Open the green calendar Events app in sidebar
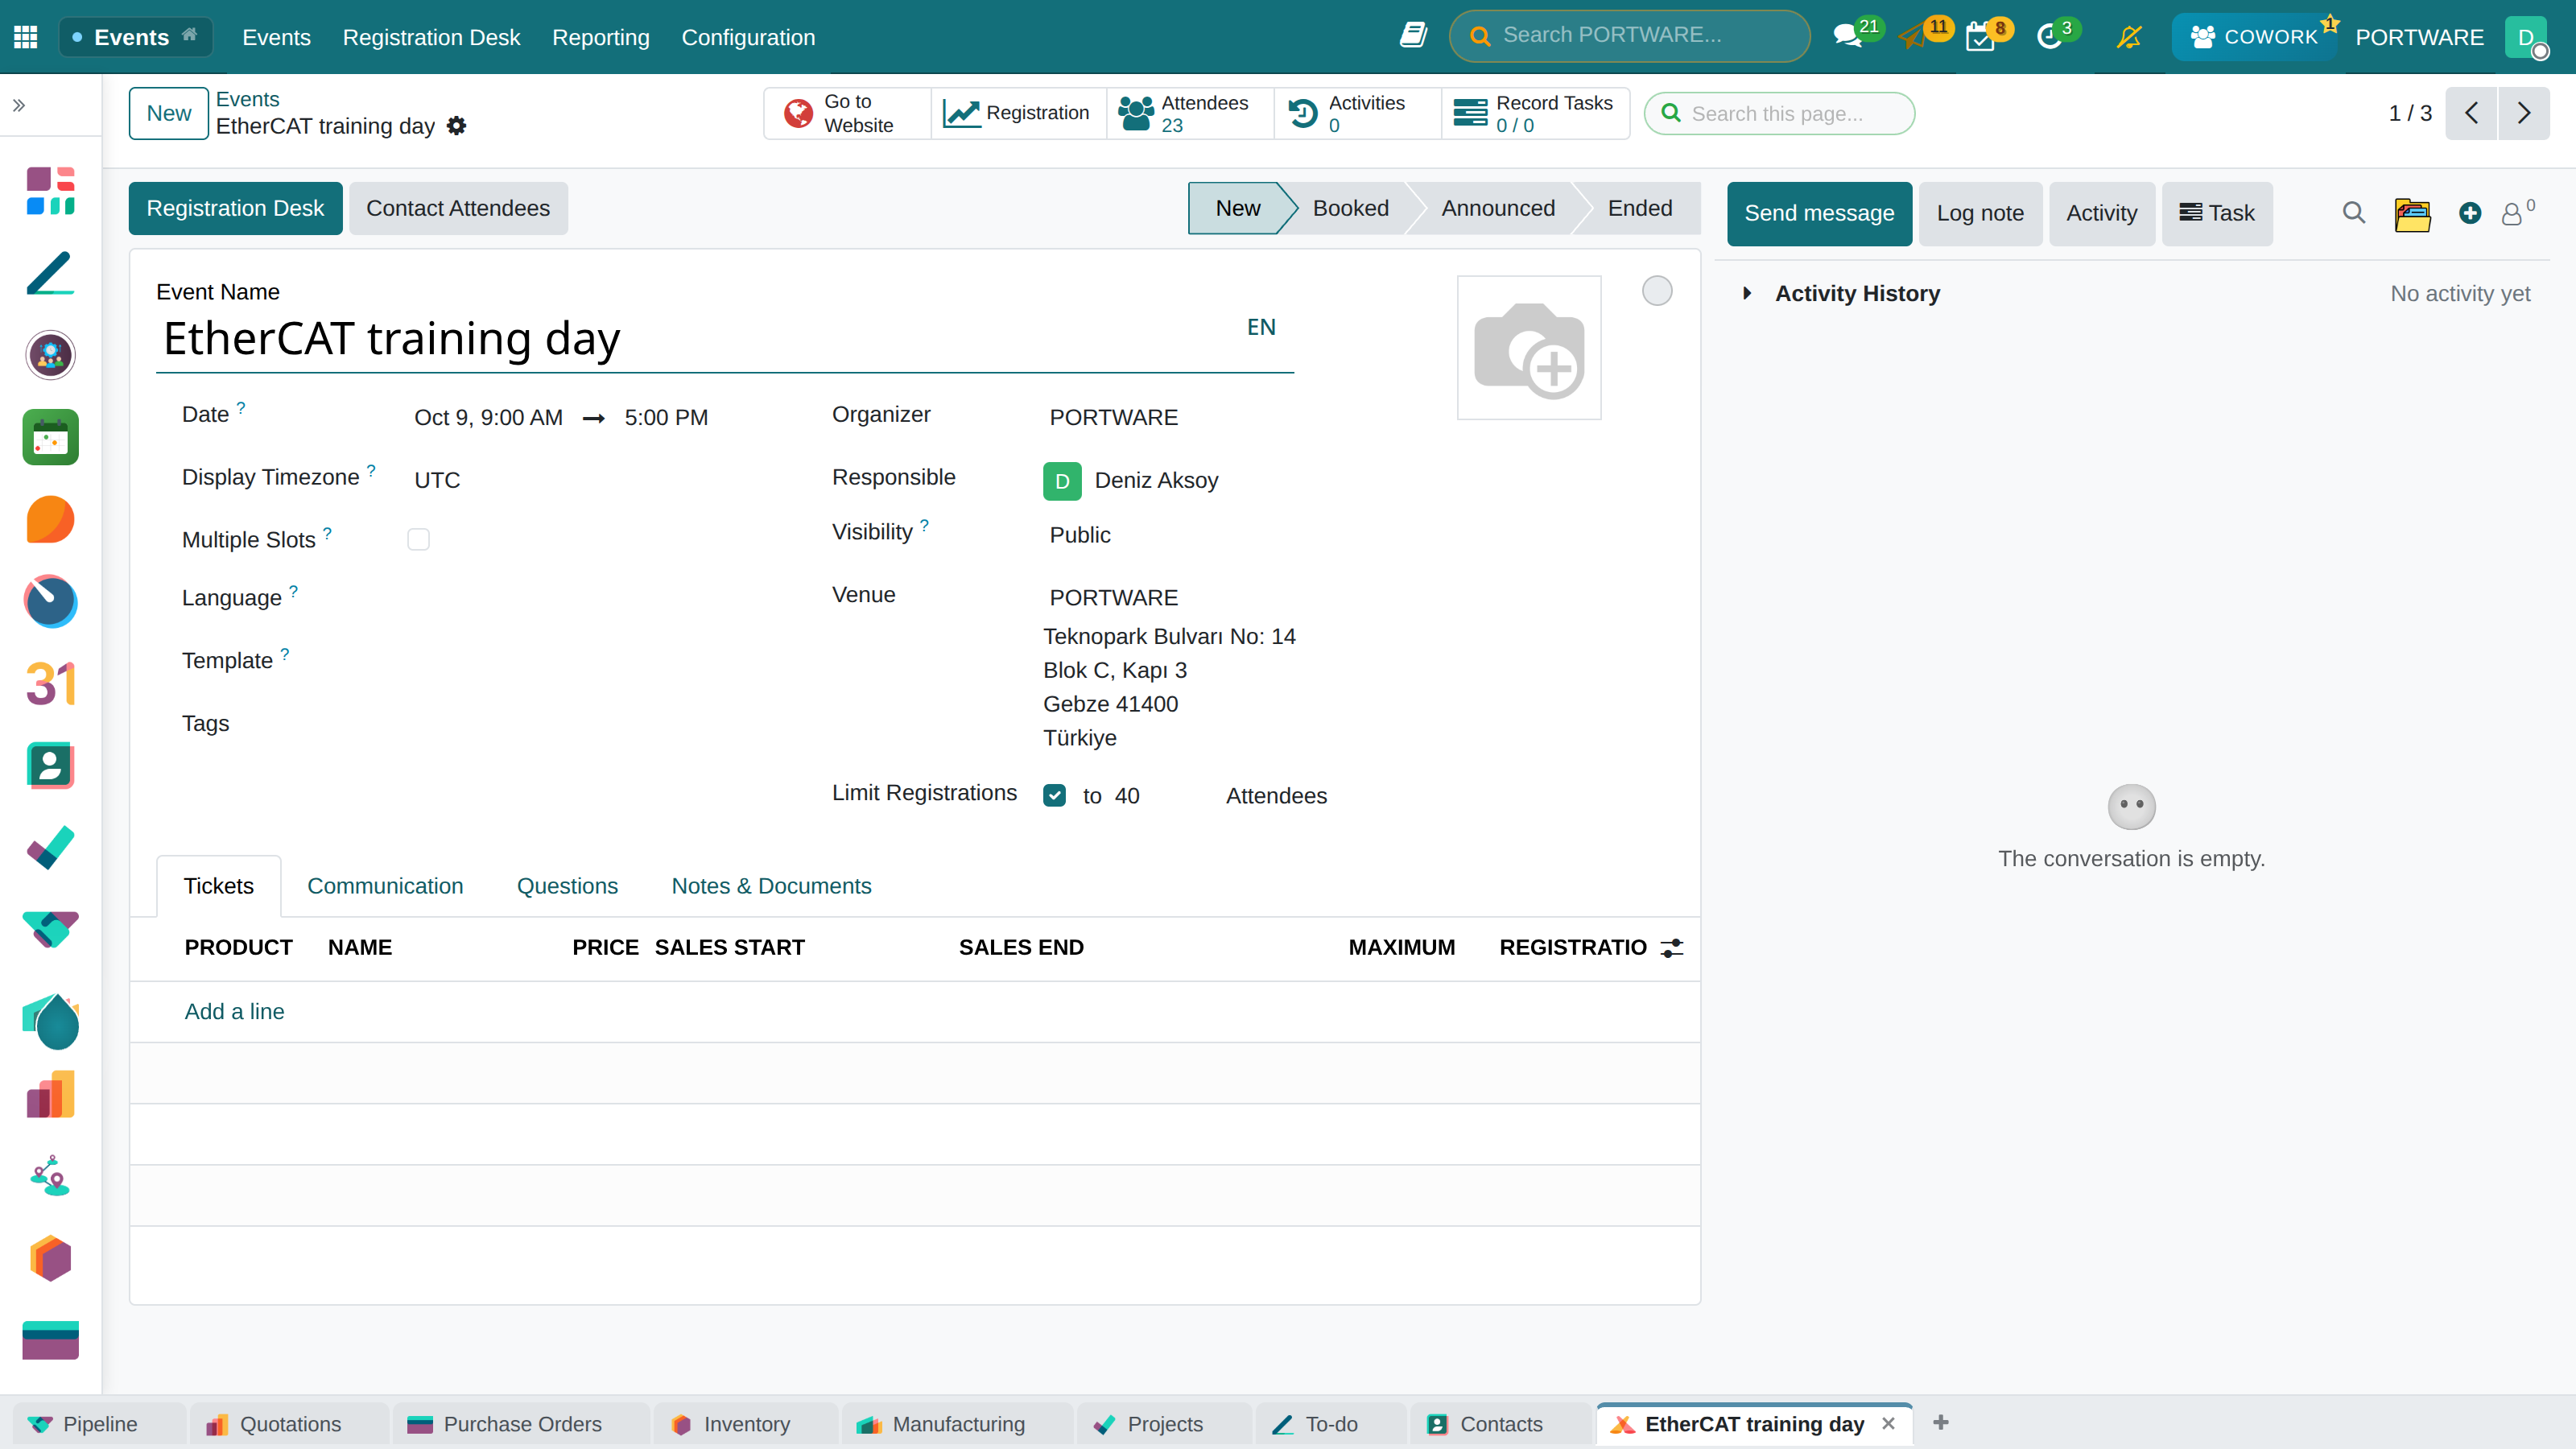2576x1449 pixels. (50, 437)
